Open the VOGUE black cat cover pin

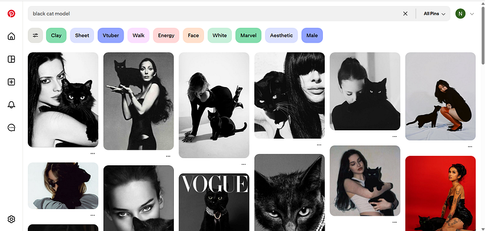214,202
